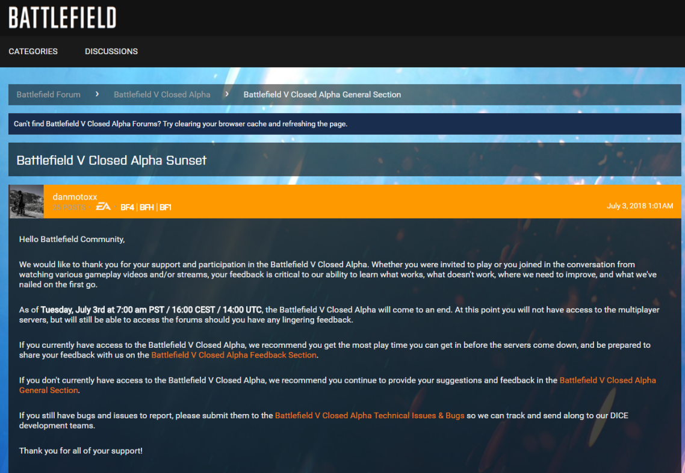Go to Battlefield Forum breadcrumb
685x473 pixels.
[x=49, y=94]
